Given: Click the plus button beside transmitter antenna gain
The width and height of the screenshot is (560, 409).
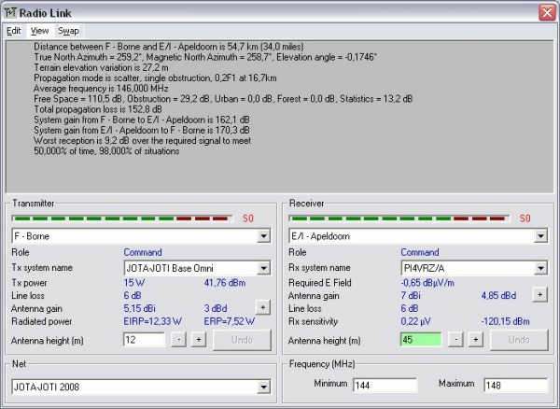Looking at the screenshot, I should [263, 307].
